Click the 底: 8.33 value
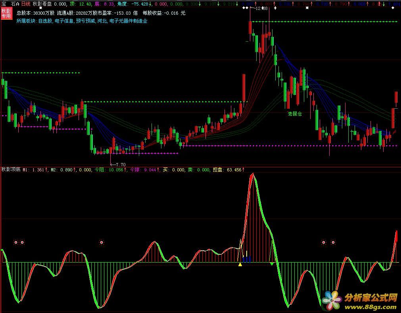Image resolution: width=401 pixels, height=313 pixels. (x=104, y=4)
